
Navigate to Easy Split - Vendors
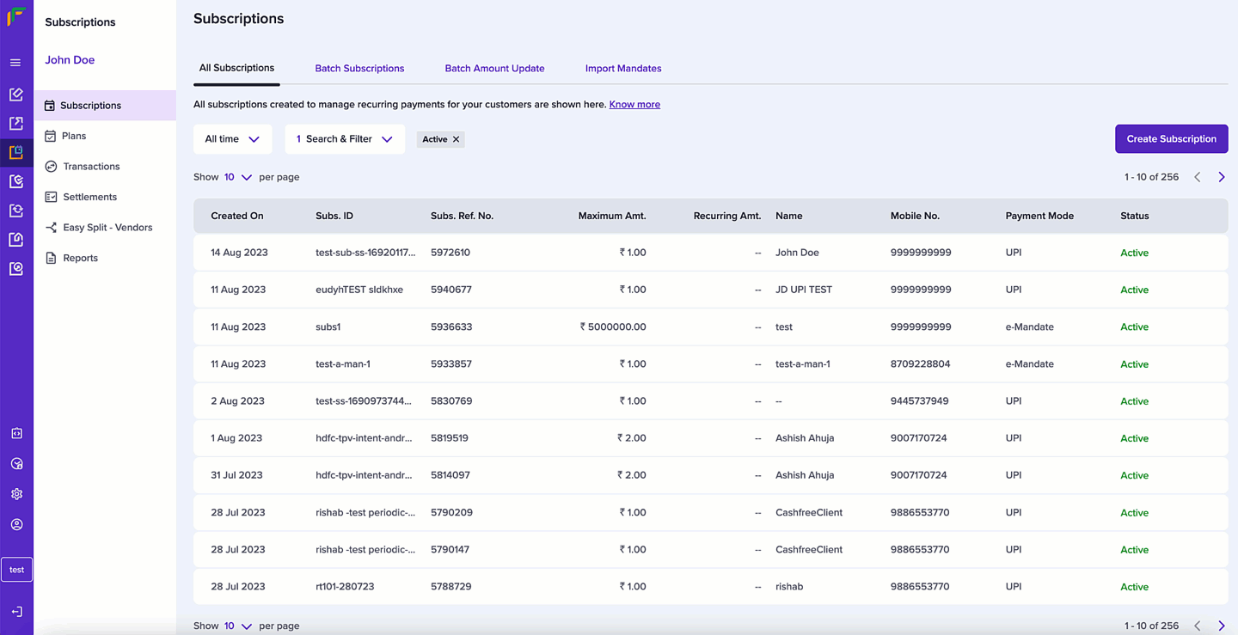[107, 228]
